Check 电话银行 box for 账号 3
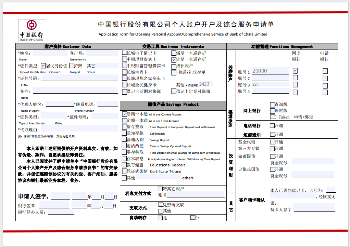Viewport: 350px width, 247px height. pos(325,86)
